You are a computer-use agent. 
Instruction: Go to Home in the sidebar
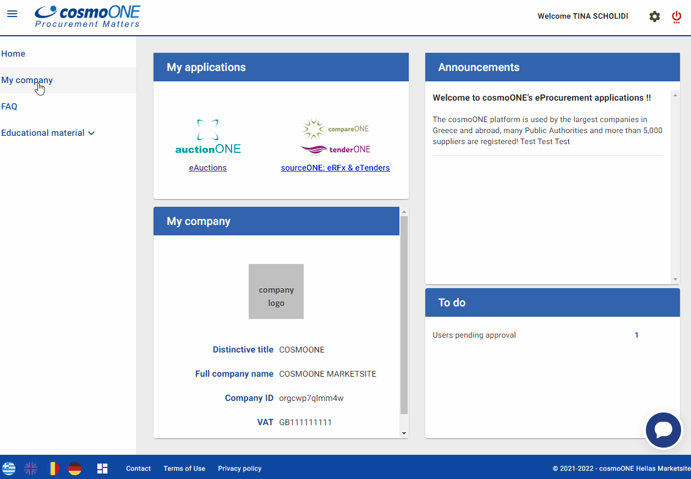13,54
